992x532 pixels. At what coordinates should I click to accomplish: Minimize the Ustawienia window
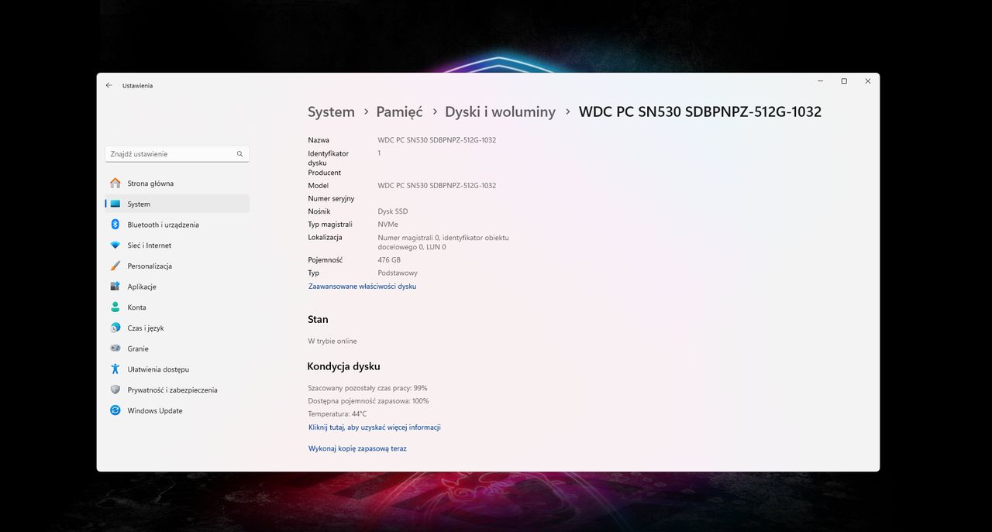point(821,81)
